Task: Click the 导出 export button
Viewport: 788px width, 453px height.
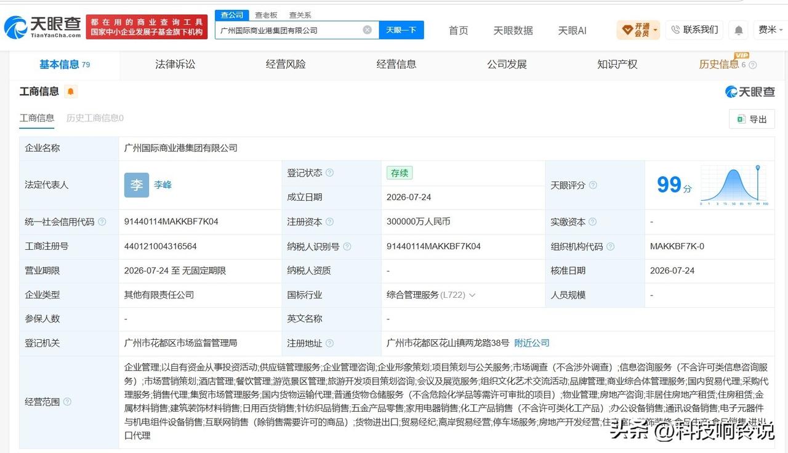Action: 752,119
